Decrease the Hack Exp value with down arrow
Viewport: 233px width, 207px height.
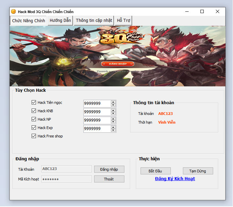[x=113, y=130]
